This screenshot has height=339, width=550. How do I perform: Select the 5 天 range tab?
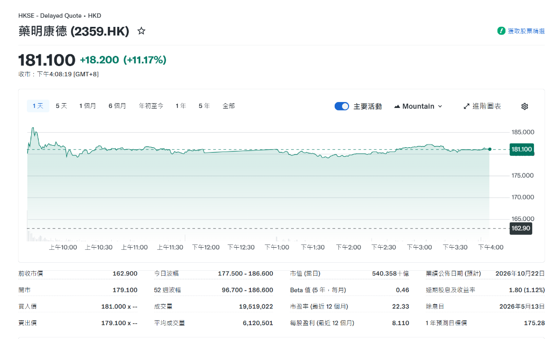pyautogui.click(x=61, y=106)
